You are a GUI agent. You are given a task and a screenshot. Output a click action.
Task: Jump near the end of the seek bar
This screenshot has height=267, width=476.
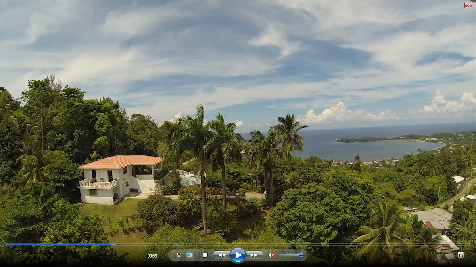click(x=464, y=244)
